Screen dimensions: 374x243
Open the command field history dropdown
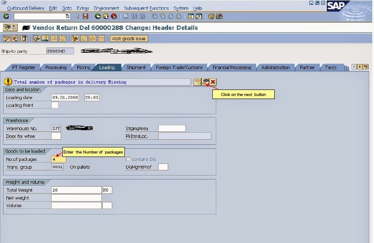pos(68,16)
